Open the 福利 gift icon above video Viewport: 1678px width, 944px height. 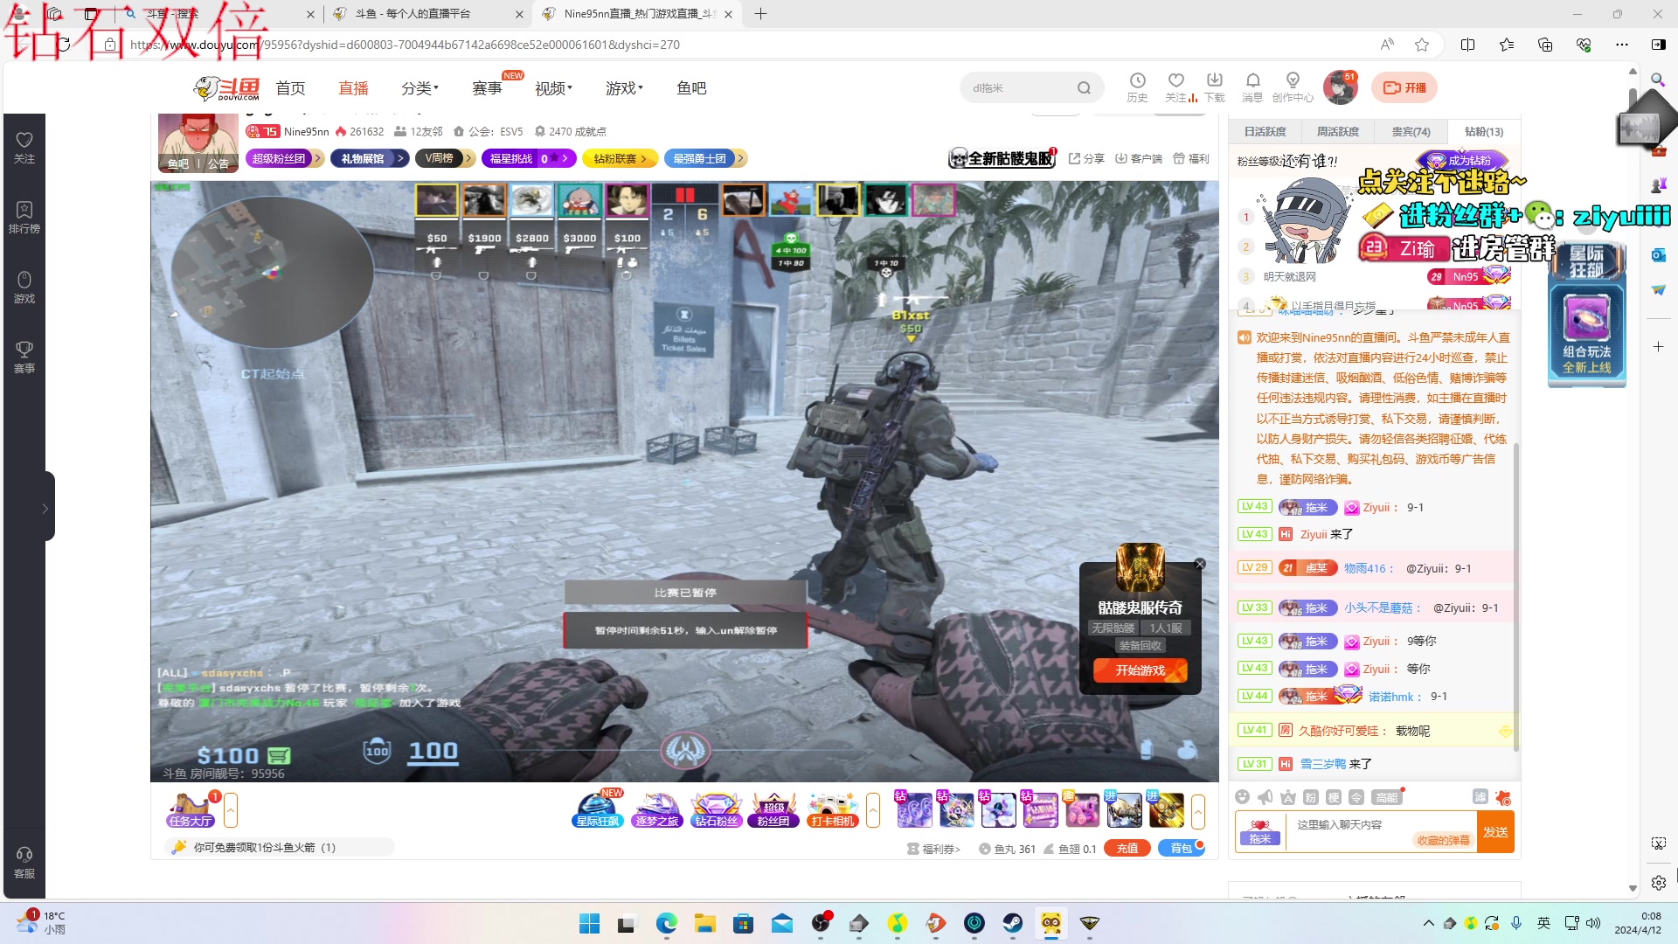point(1190,158)
